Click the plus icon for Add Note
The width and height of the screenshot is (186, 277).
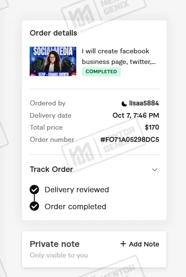tap(123, 244)
